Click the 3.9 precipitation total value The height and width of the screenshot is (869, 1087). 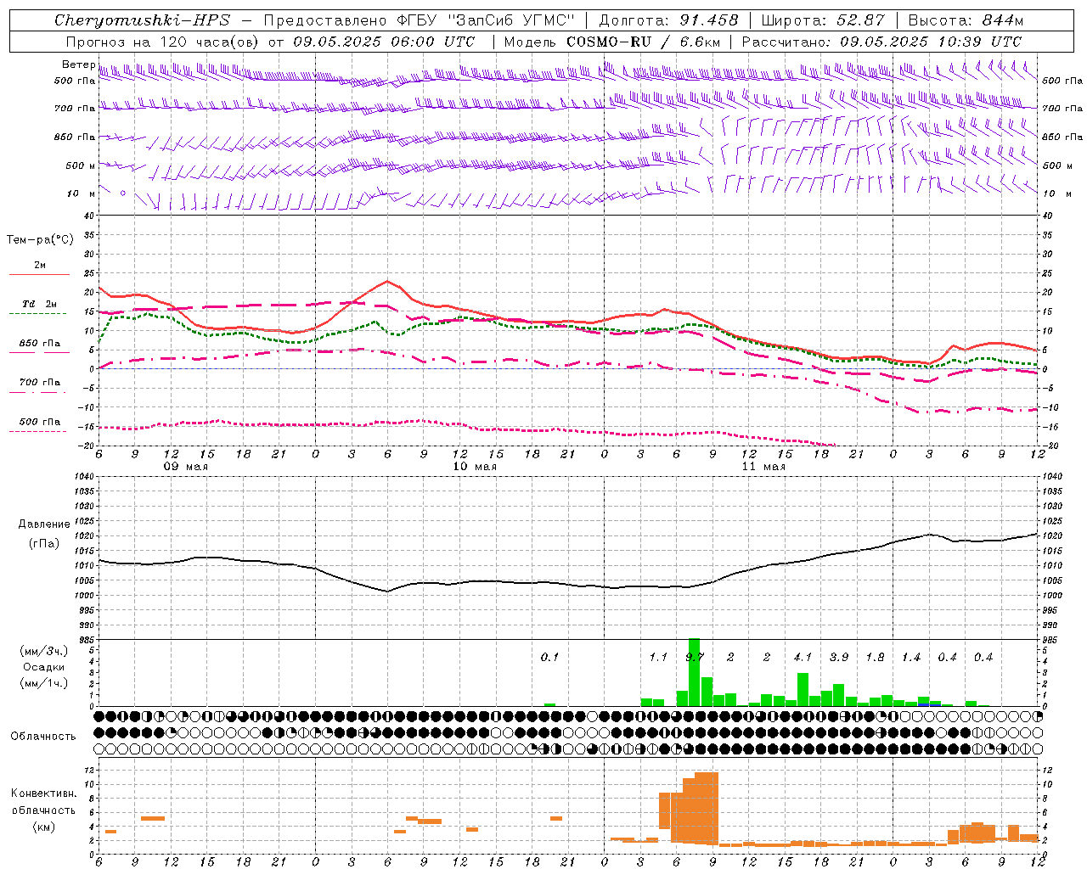(839, 658)
